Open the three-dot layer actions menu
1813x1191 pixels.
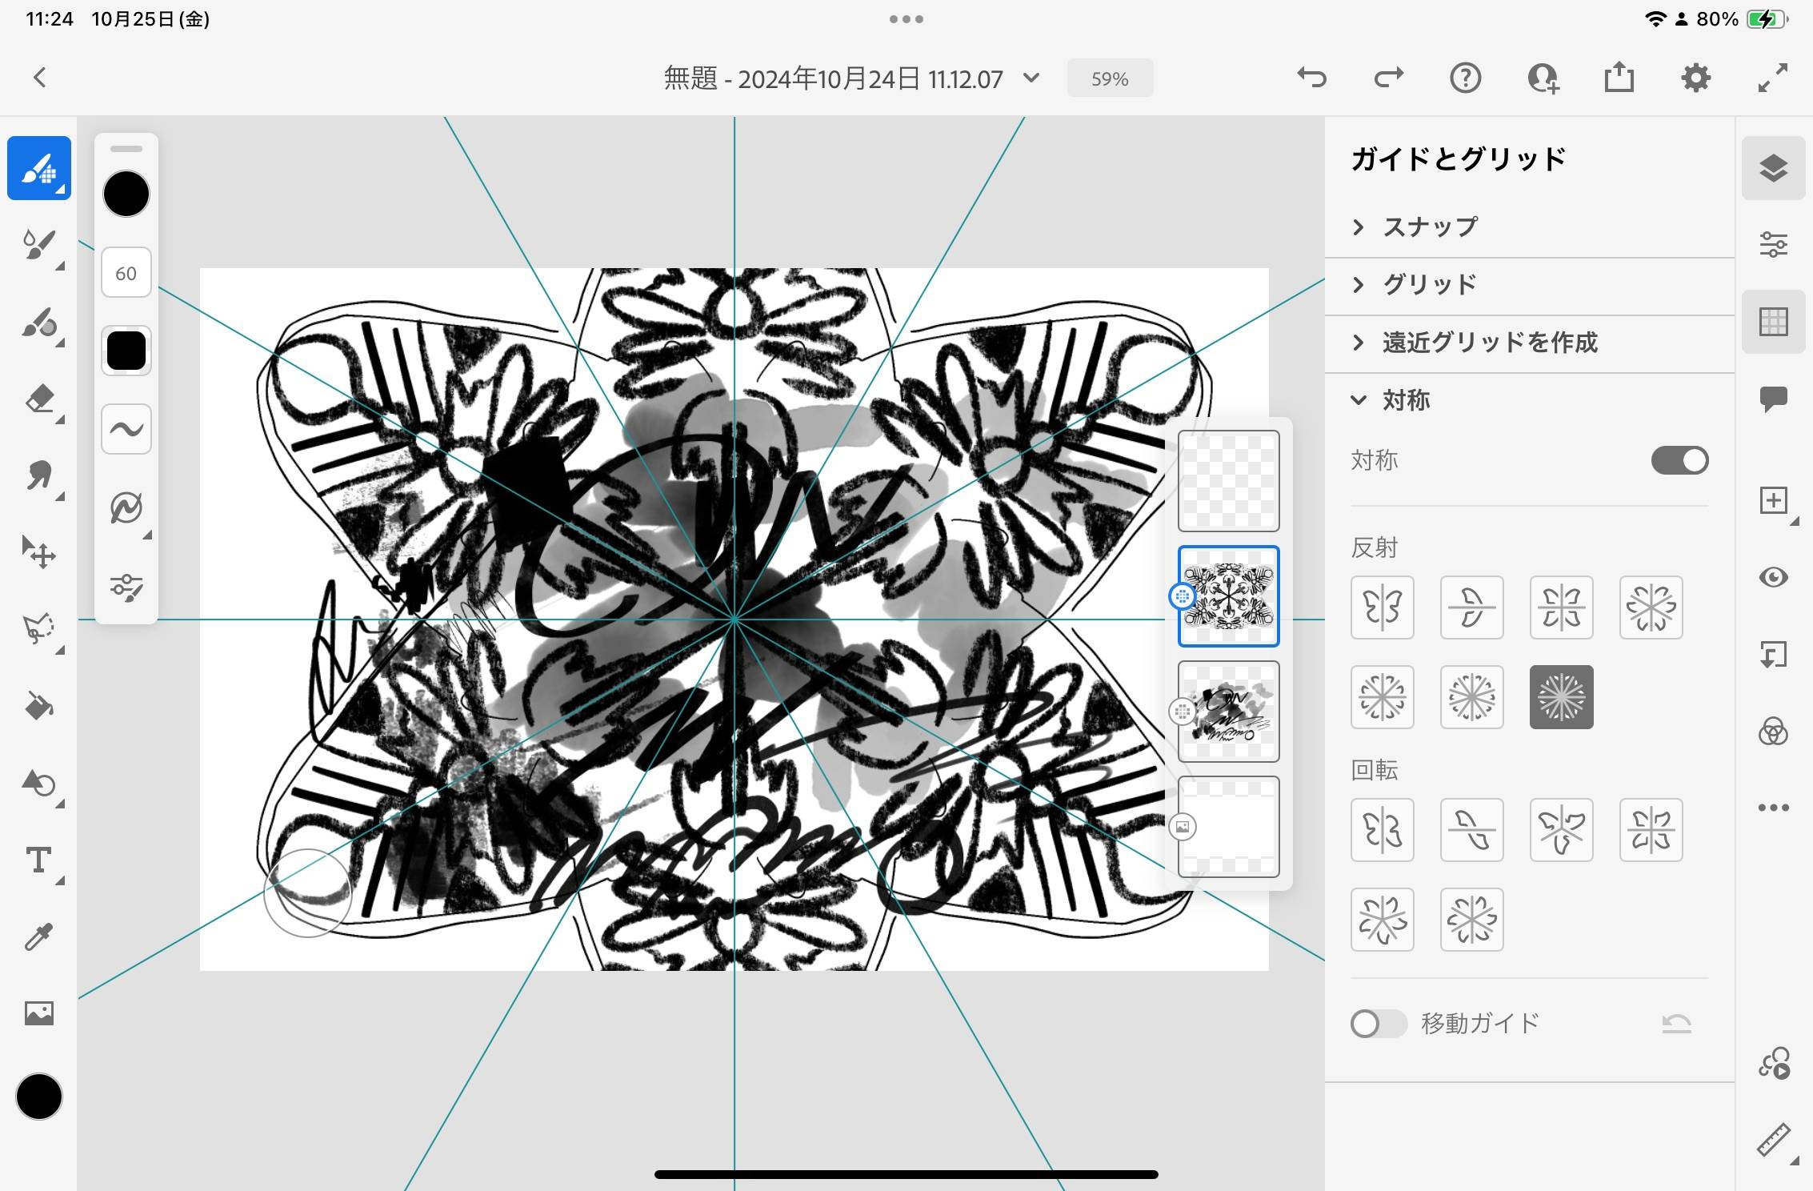point(1774,808)
